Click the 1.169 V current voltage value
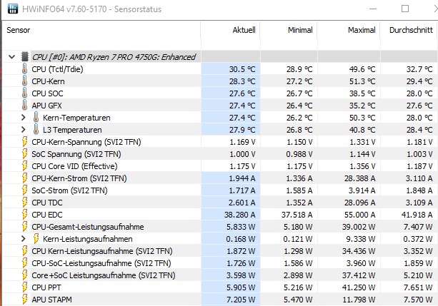The width and height of the screenshot is (438, 306). (x=242, y=142)
